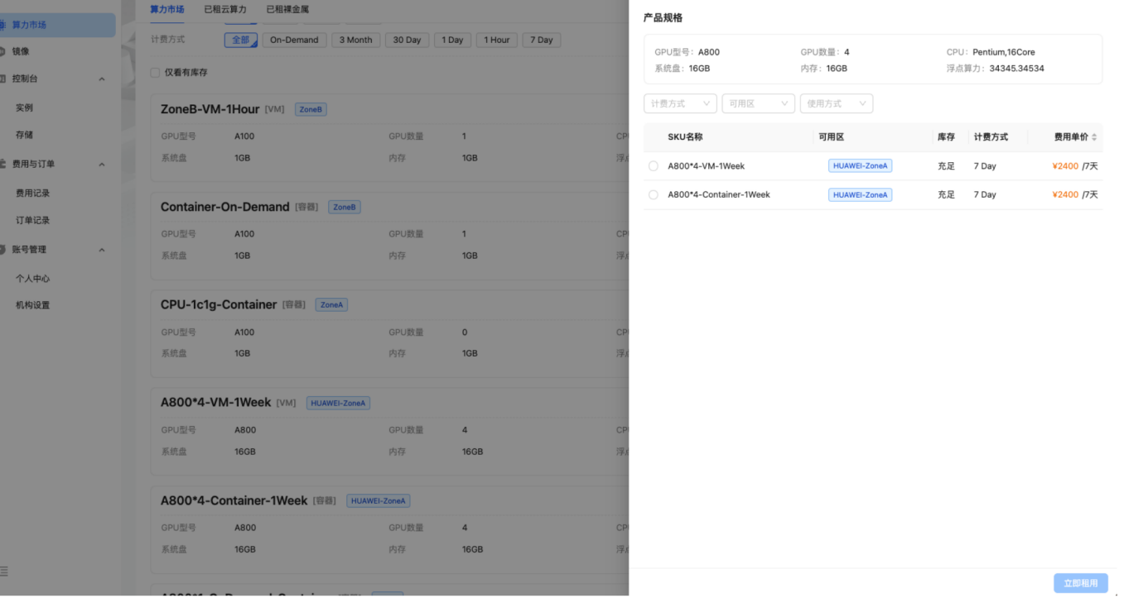Click the sidebar collapse hamburger icon
The height and width of the screenshot is (598, 1148).
[x=4, y=572]
